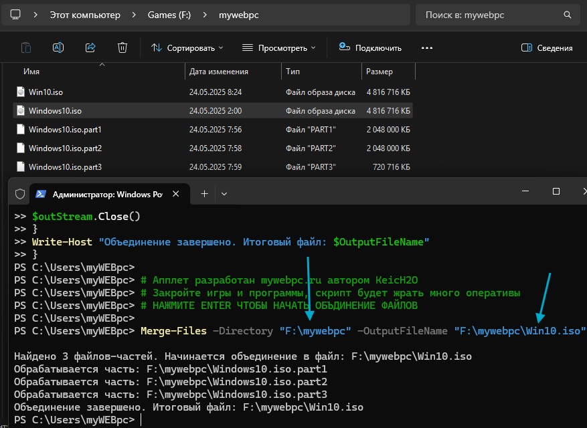Click mywebpc breadcrumb segment

pos(239,15)
